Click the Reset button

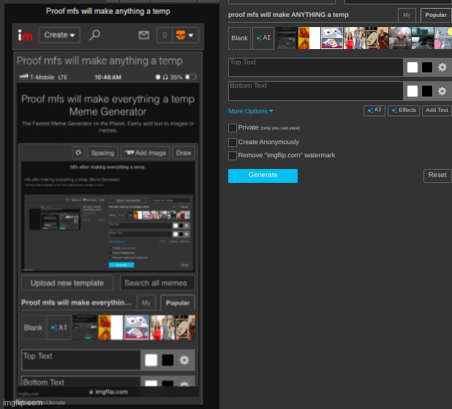click(437, 176)
